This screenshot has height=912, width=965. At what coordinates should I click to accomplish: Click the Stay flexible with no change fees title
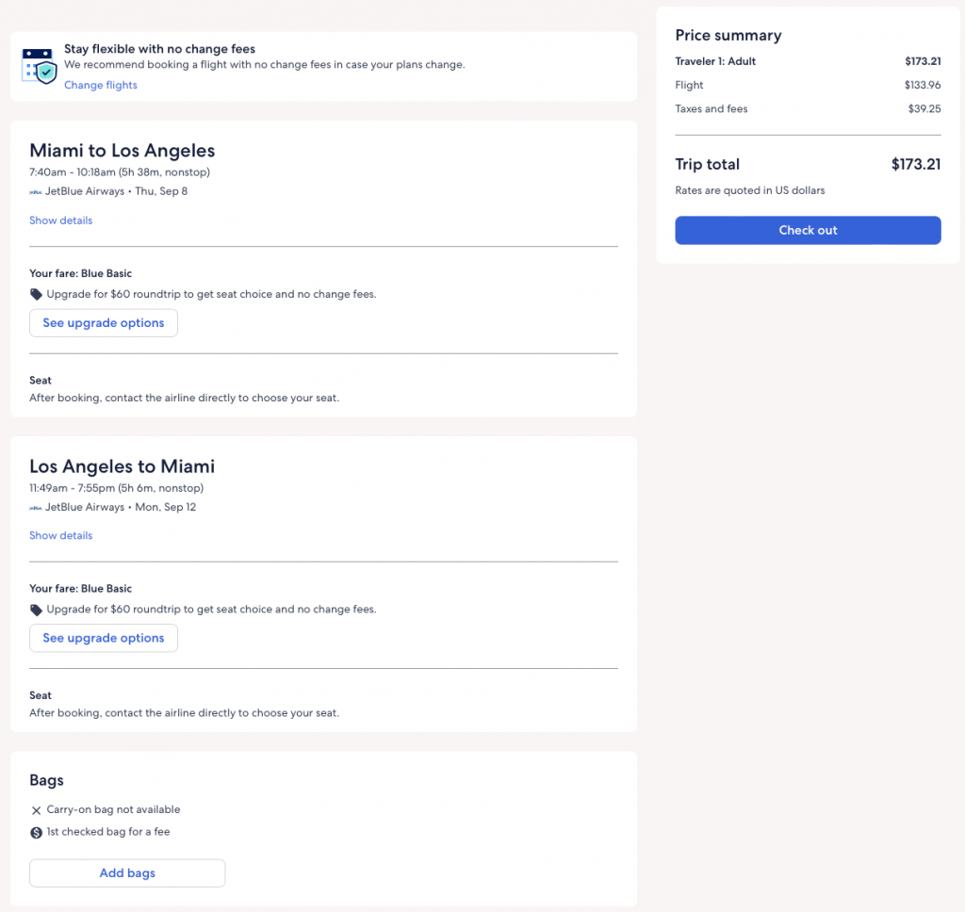click(x=159, y=49)
